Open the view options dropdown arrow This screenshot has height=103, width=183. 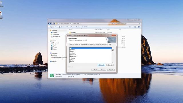[x=132, y=27]
